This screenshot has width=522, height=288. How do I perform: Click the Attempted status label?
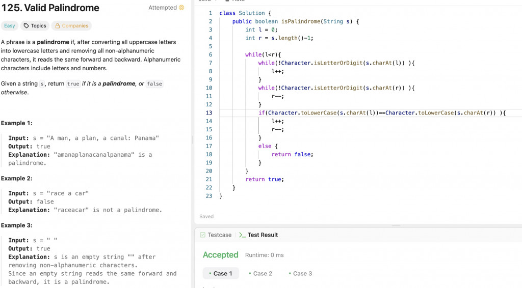tap(163, 8)
